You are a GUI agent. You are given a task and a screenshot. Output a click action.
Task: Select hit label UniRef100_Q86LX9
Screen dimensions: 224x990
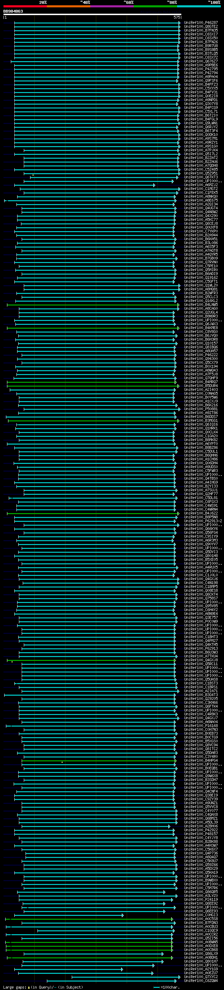pyautogui.click(x=201, y=953)
